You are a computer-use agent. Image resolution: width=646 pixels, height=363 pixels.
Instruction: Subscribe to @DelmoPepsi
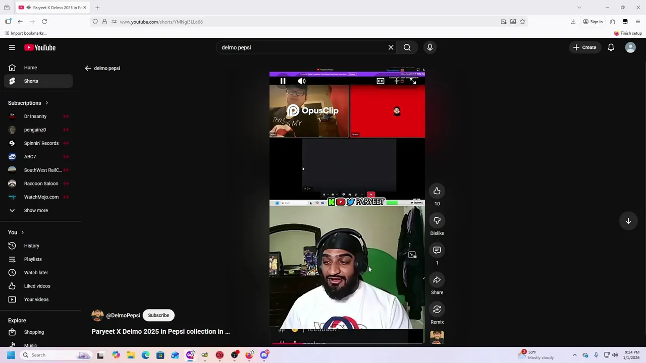tap(158, 315)
